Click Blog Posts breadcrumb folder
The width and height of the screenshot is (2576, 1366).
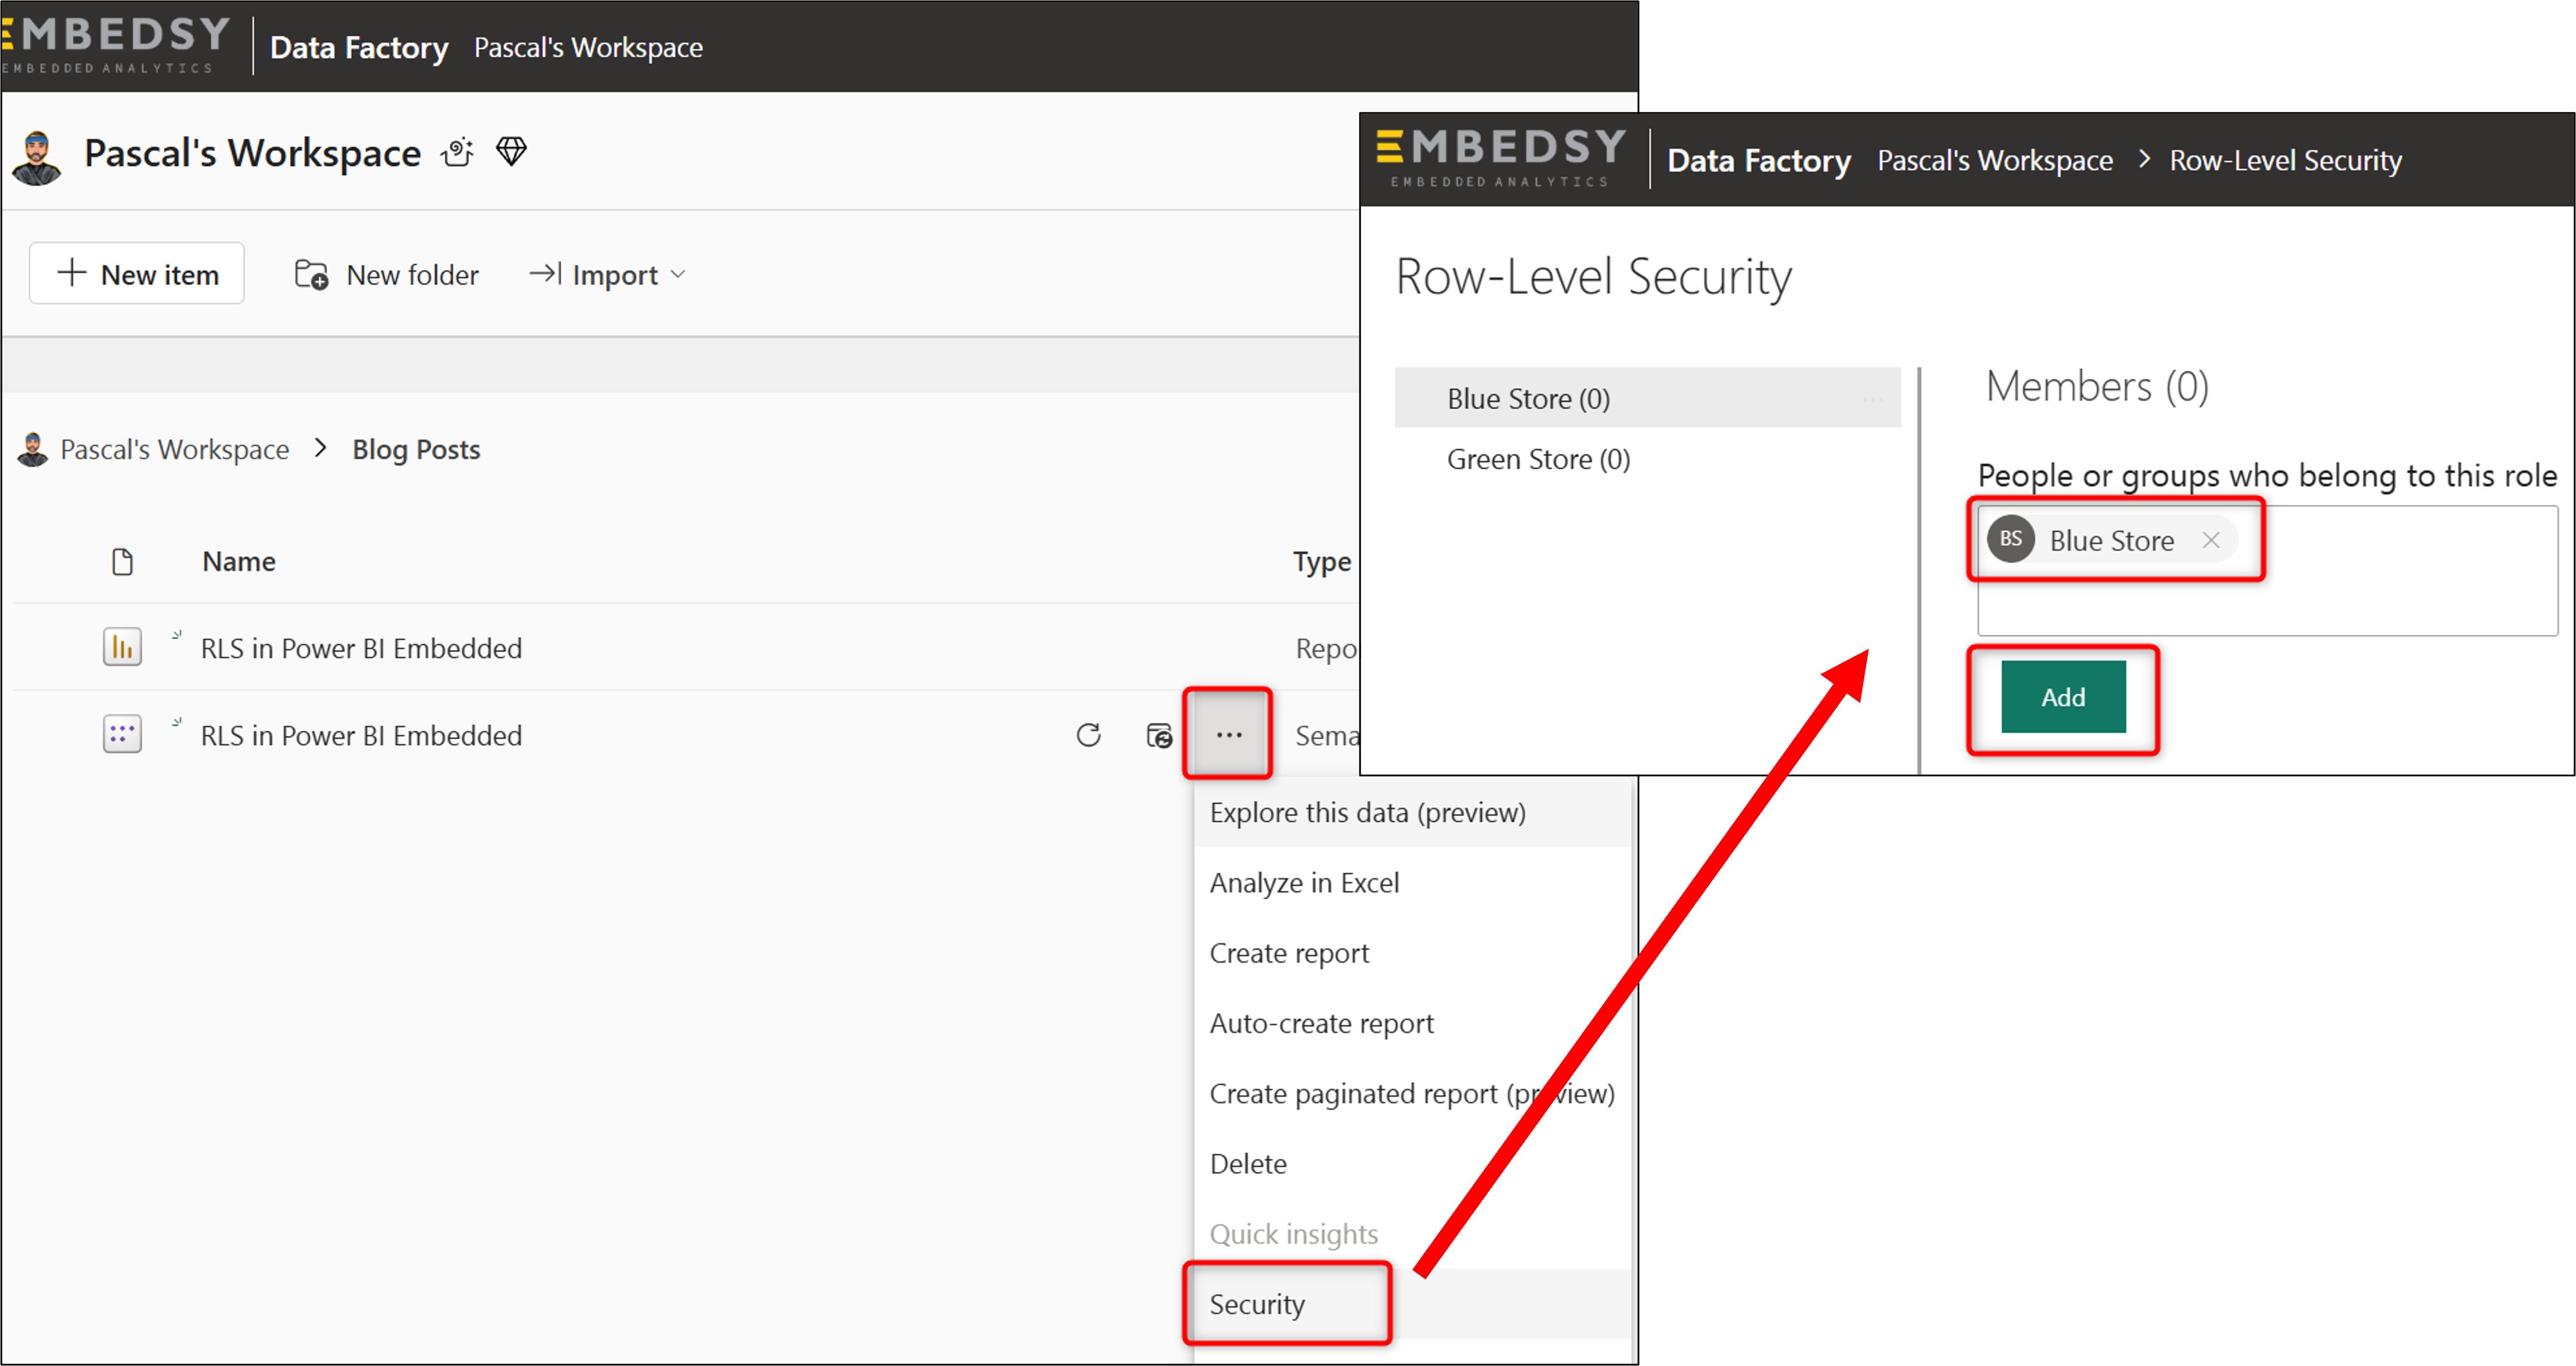(416, 450)
